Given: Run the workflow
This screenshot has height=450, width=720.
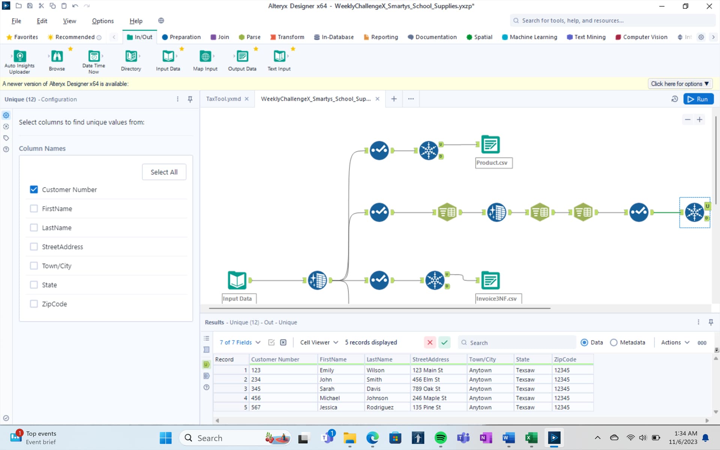Looking at the screenshot, I should coord(698,99).
